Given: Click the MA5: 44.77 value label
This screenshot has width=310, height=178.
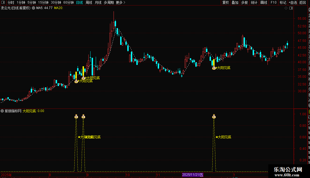Looking at the screenshot, I should [44, 8].
